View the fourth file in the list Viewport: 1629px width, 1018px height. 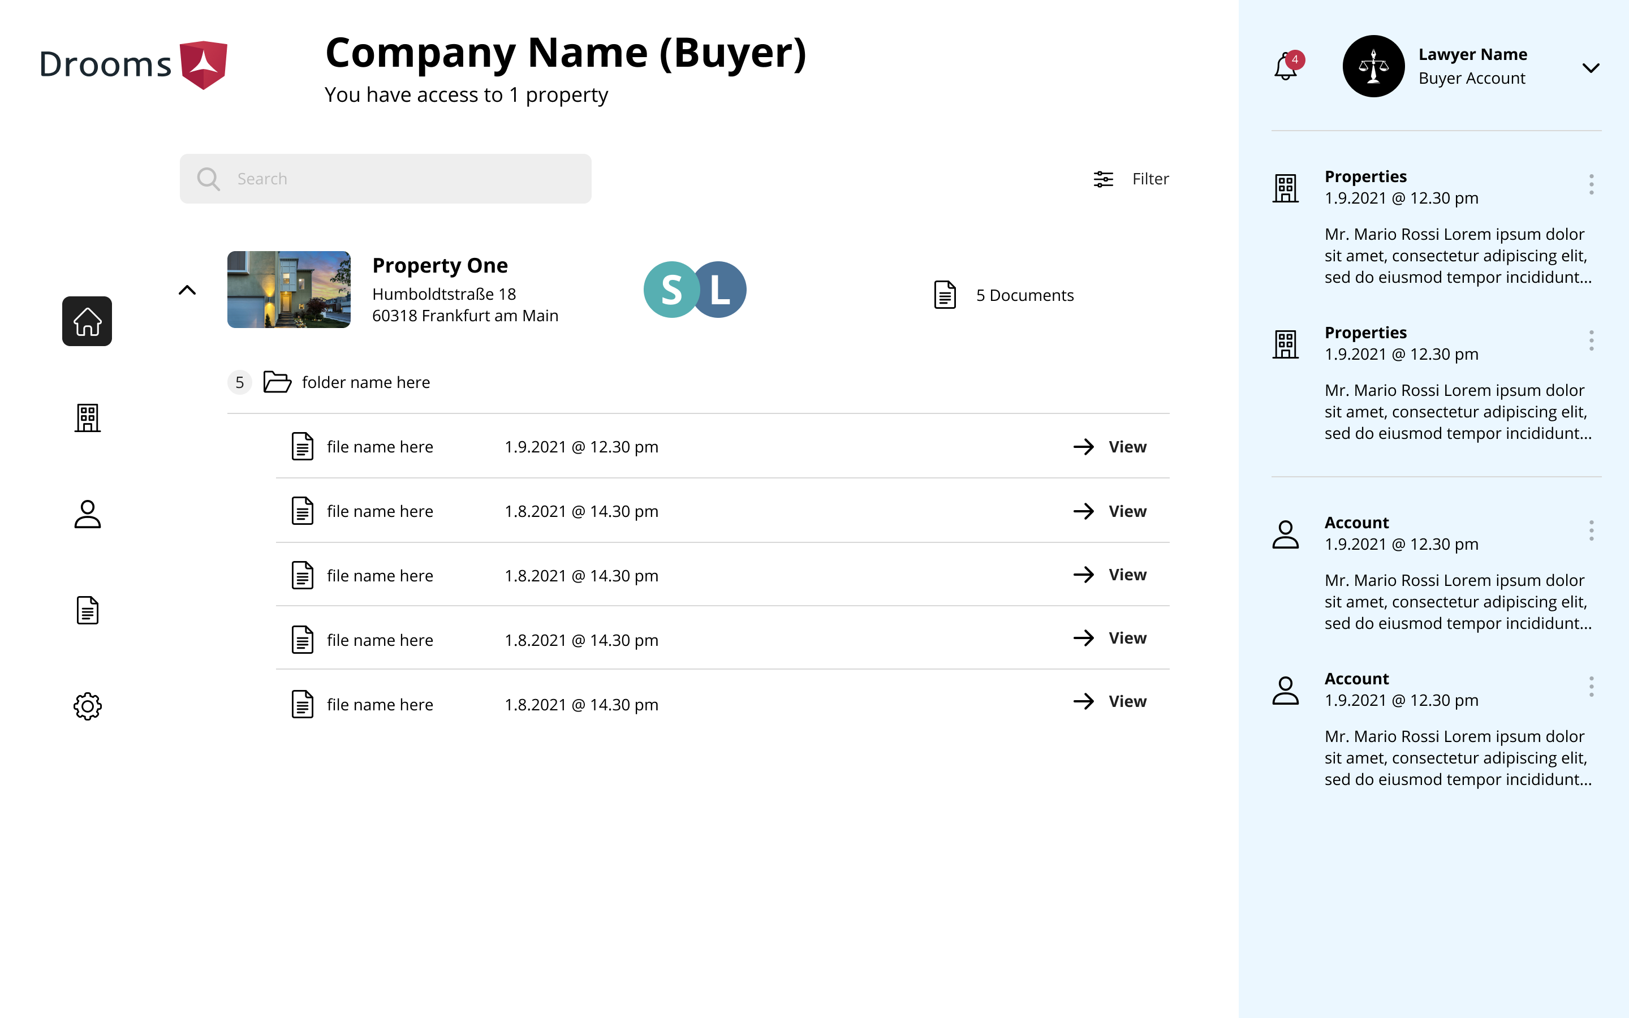coord(1110,637)
